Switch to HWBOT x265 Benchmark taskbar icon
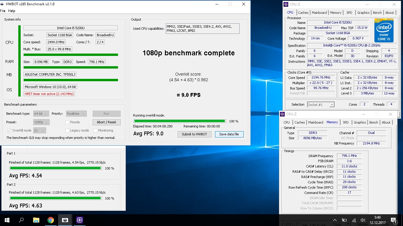The image size is (403, 226). tap(65, 220)
